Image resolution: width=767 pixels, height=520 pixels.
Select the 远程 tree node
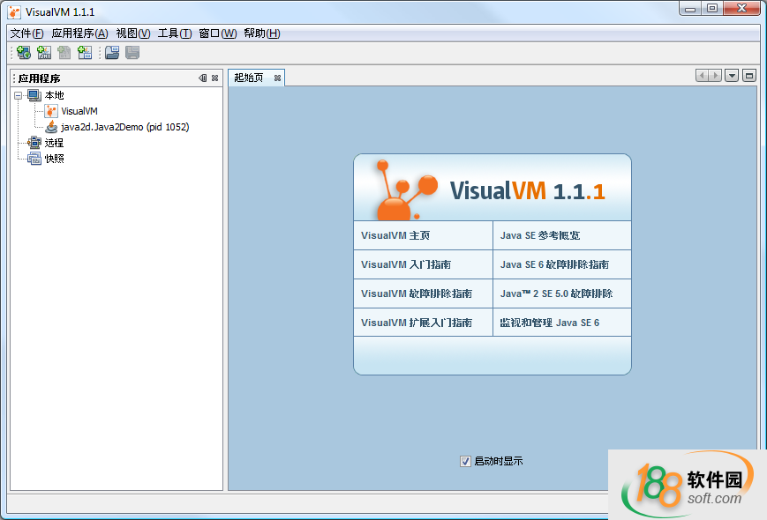[54, 143]
